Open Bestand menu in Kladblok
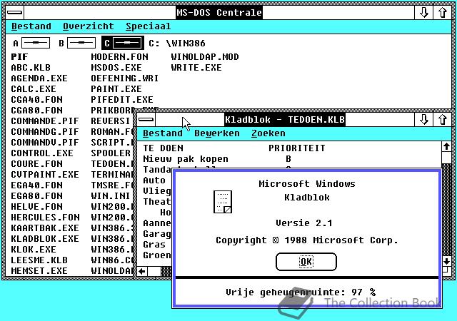Viewport: 457px width, 321px height. (163, 133)
